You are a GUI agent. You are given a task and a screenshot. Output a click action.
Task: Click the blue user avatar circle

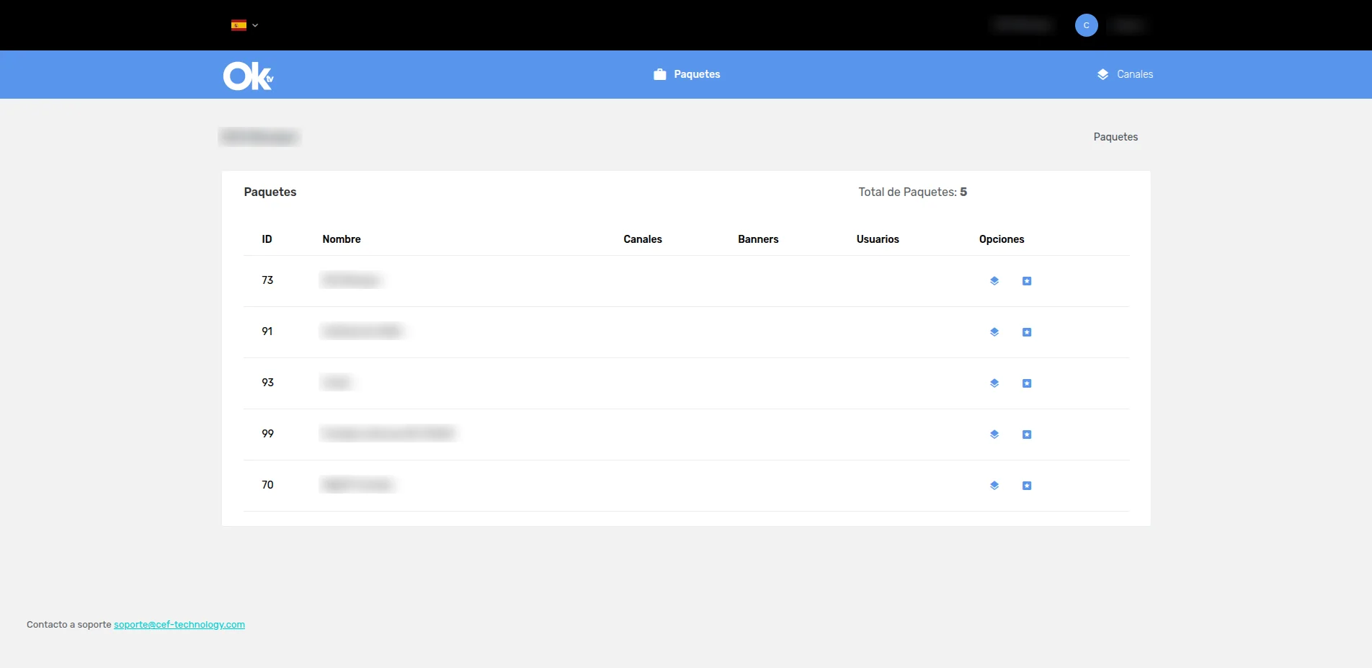pyautogui.click(x=1086, y=25)
